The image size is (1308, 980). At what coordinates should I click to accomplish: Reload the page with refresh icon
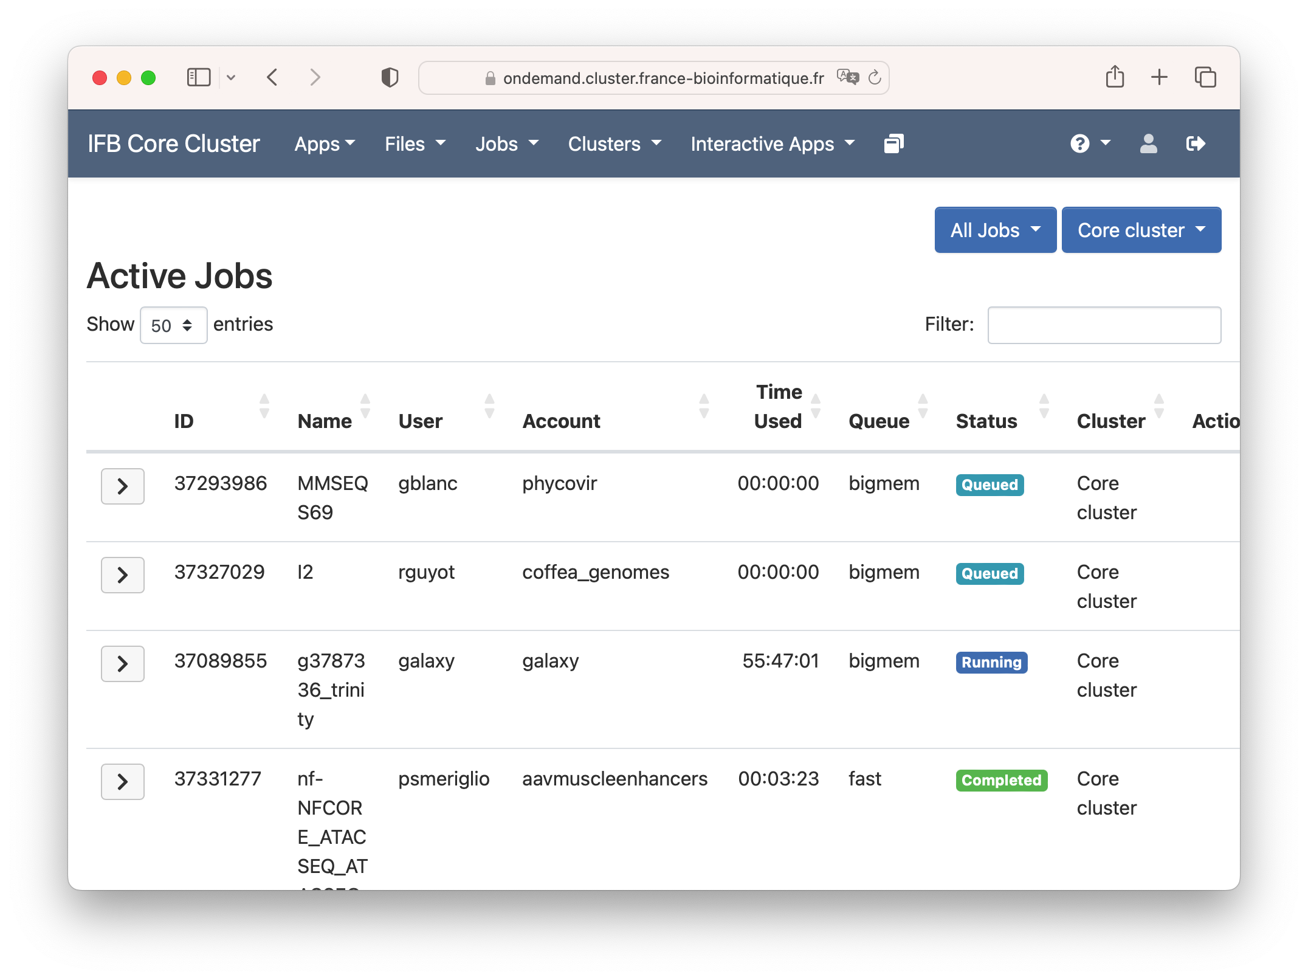tap(875, 78)
